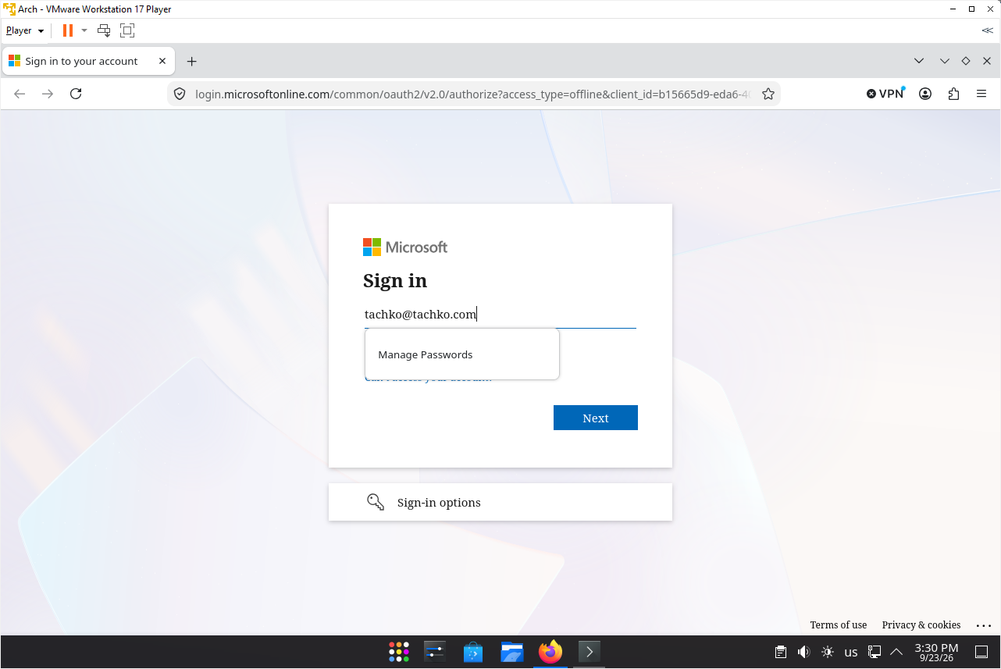Show hidden system tray icons
Viewport: 1001px width, 669px height.
point(896,652)
